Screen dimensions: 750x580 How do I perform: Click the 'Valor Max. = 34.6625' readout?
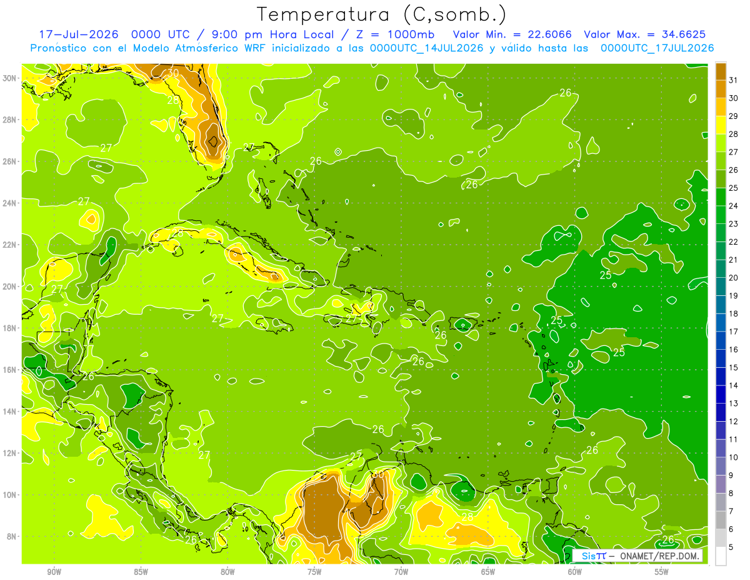coord(645,34)
